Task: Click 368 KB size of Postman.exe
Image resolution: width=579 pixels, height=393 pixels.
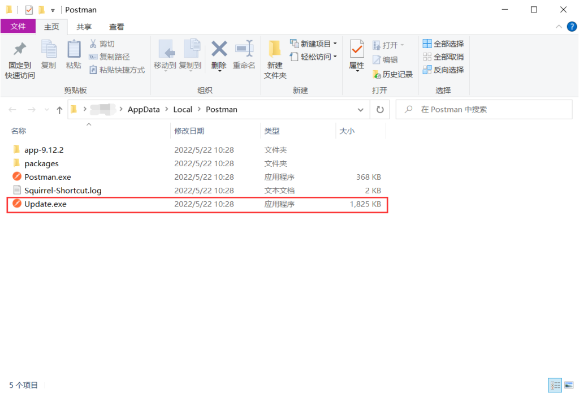Action: click(368, 177)
